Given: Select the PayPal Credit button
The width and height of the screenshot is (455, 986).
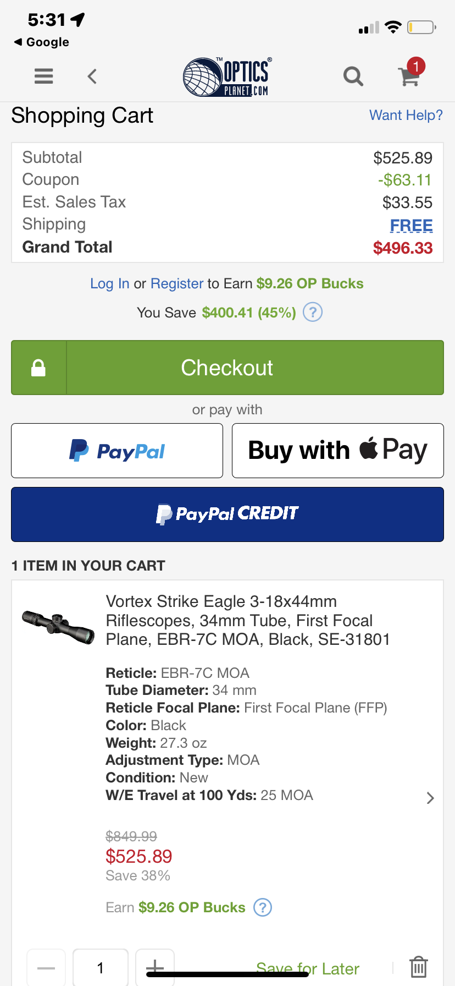Looking at the screenshot, I should pyautogui.click(x=227, y=514).
